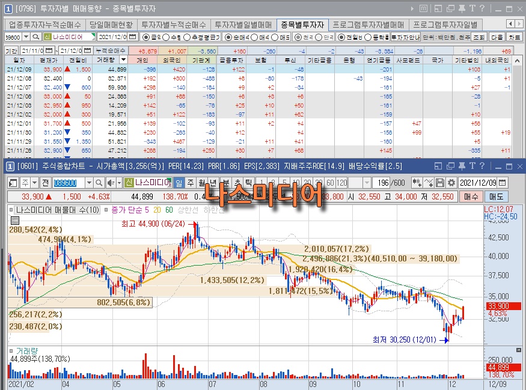Switch to 투자자별누적순매수 tab
The image size is (526, 390).
[x=174, y=25]
